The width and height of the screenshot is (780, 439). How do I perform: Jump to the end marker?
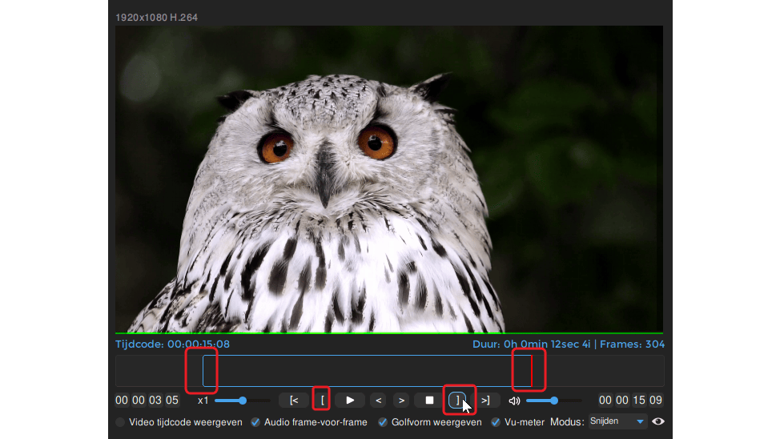click(x=486, y=400)
